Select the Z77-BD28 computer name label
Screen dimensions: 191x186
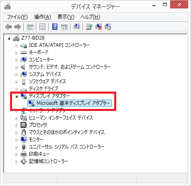33,38
